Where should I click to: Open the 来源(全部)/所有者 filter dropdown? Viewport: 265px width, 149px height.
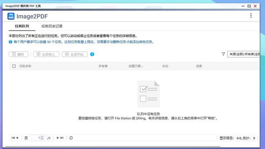[243, 54]
